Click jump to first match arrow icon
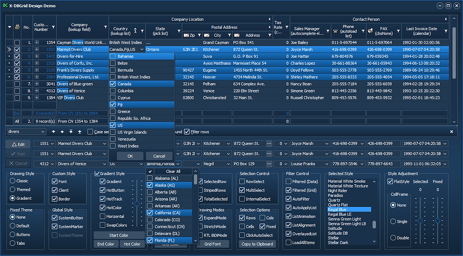The width and height of the screenshot is (463, 256). (71, 132)
